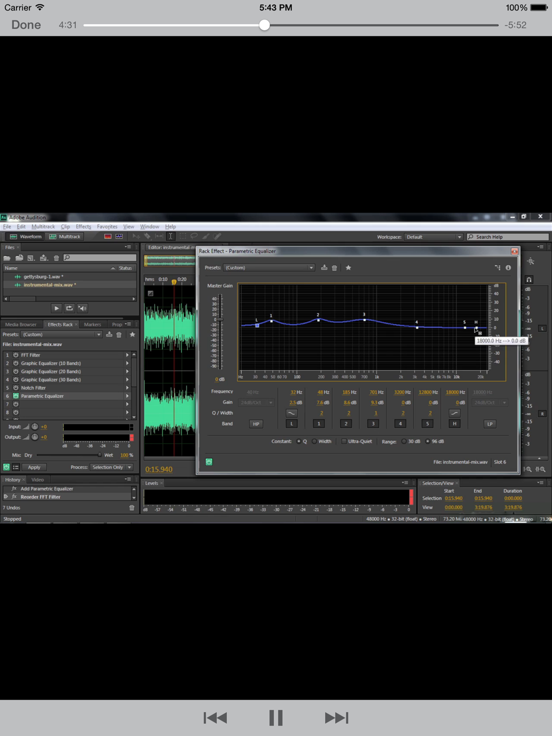The image size is (552, 736).
Task: Click the trash icon in Files panel toolbar
Action: (56, 258)
